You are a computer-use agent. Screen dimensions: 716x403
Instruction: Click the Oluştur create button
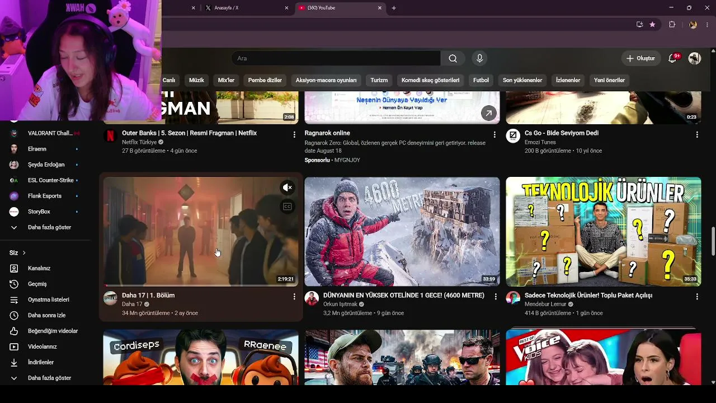[641, 58]
